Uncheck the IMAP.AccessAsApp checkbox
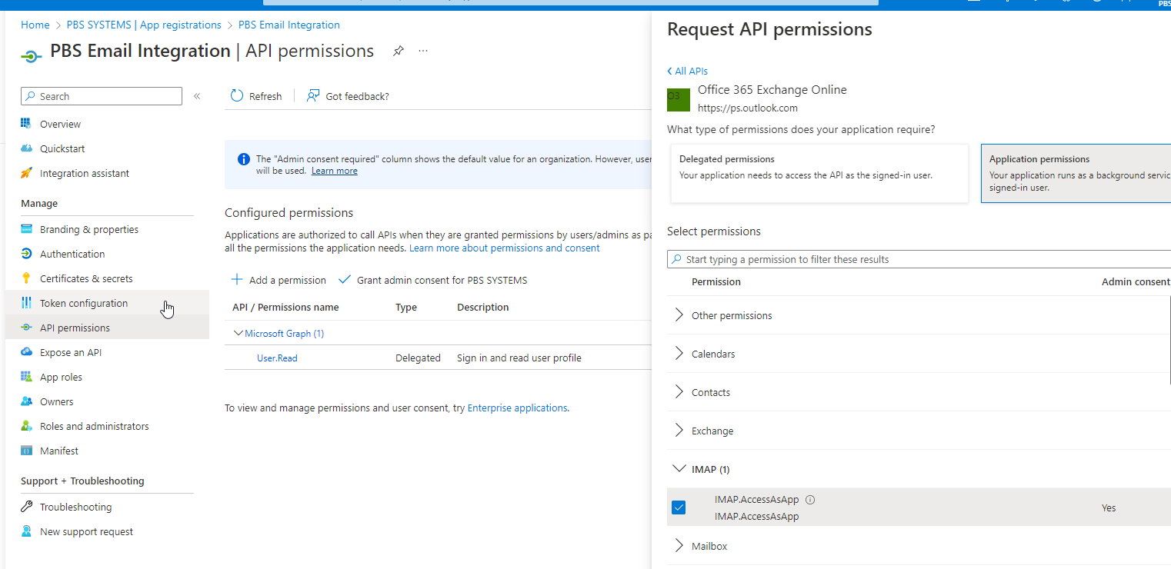This screenshot has width=1171, height=569. click(679, 507)
